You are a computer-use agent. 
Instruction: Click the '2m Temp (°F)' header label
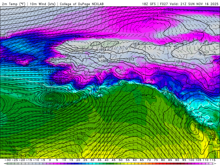click(13, 4)
